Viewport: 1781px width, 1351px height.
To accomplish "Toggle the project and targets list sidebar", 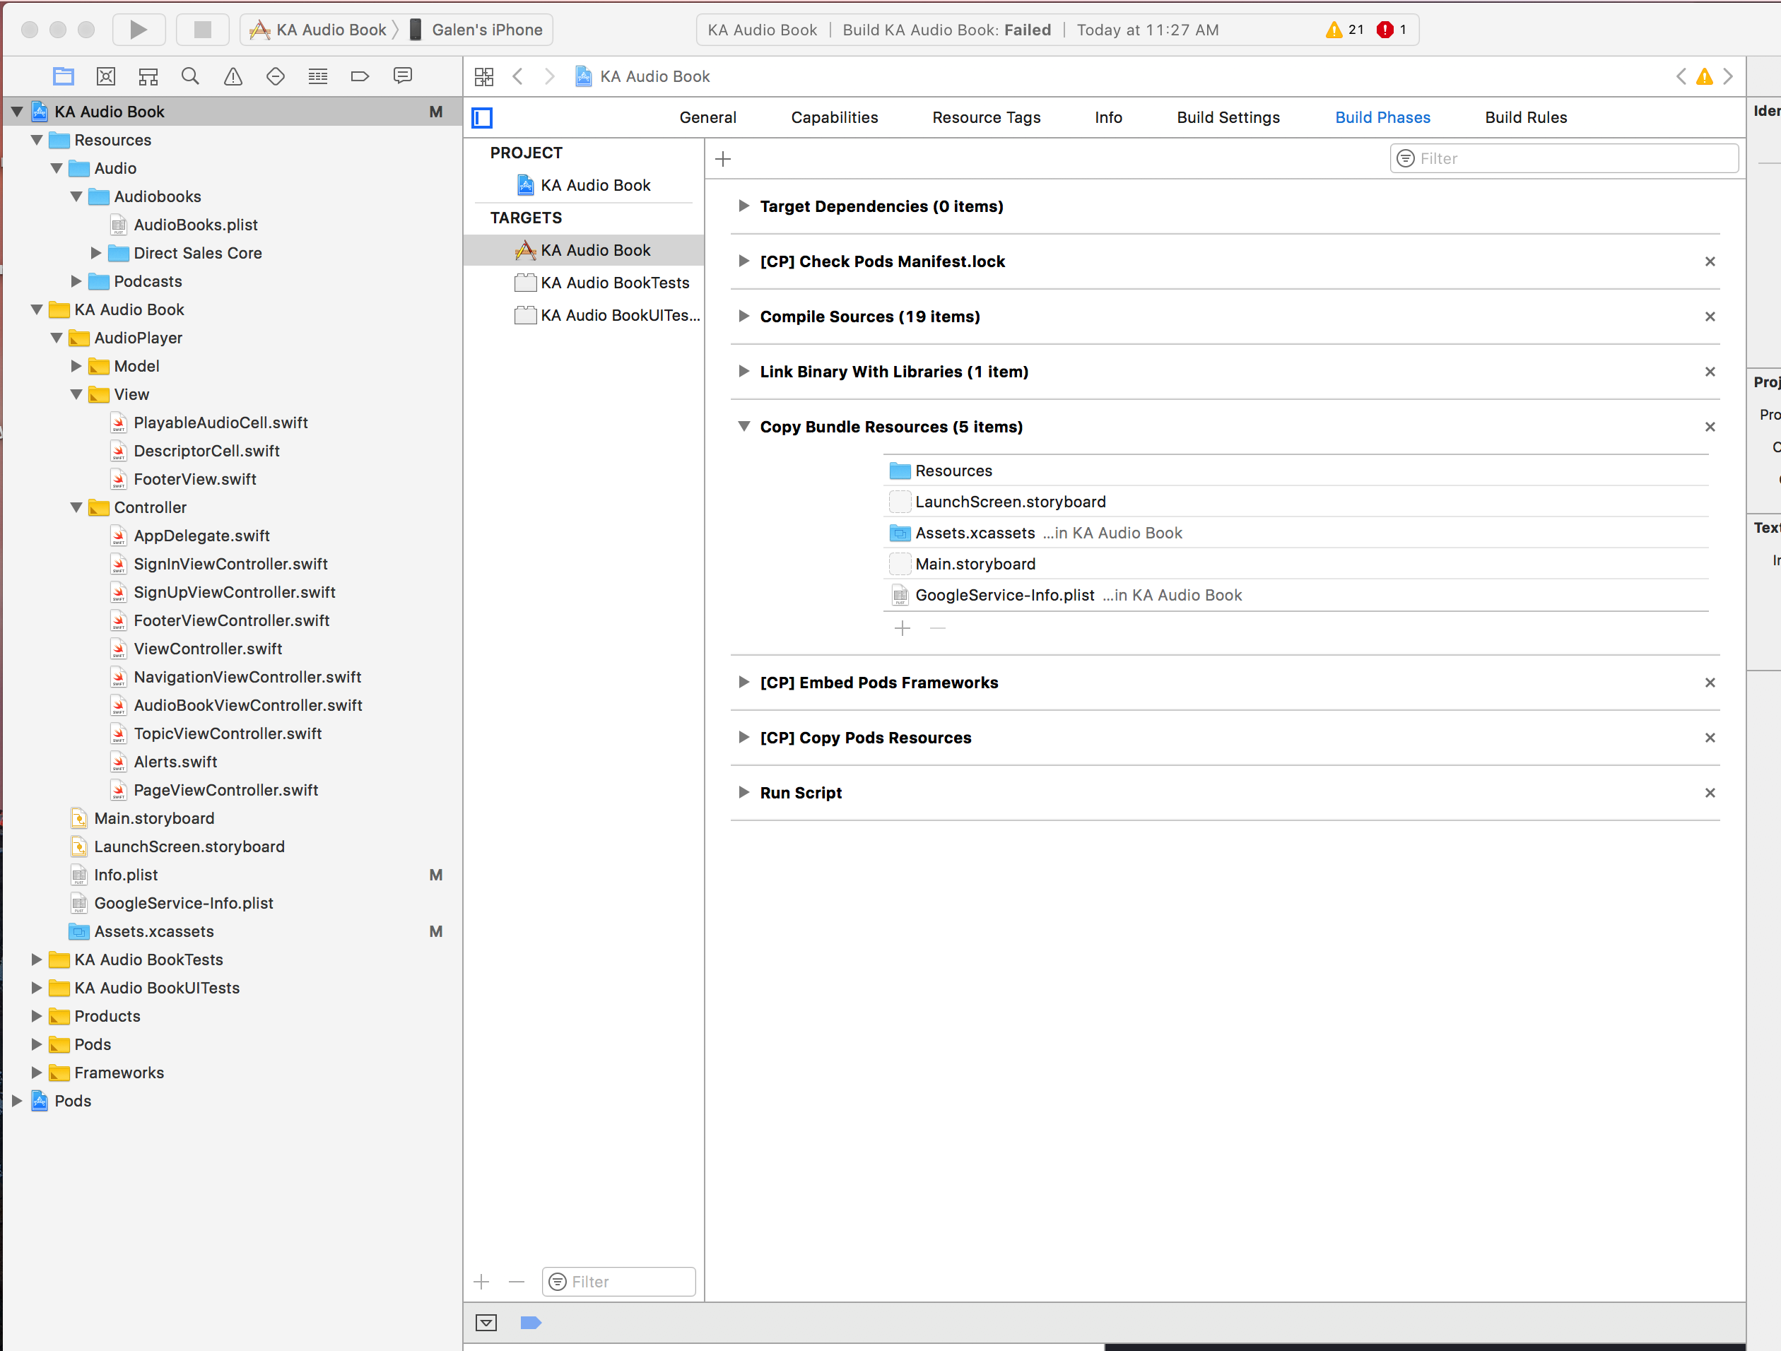I will tap(482, 117).
